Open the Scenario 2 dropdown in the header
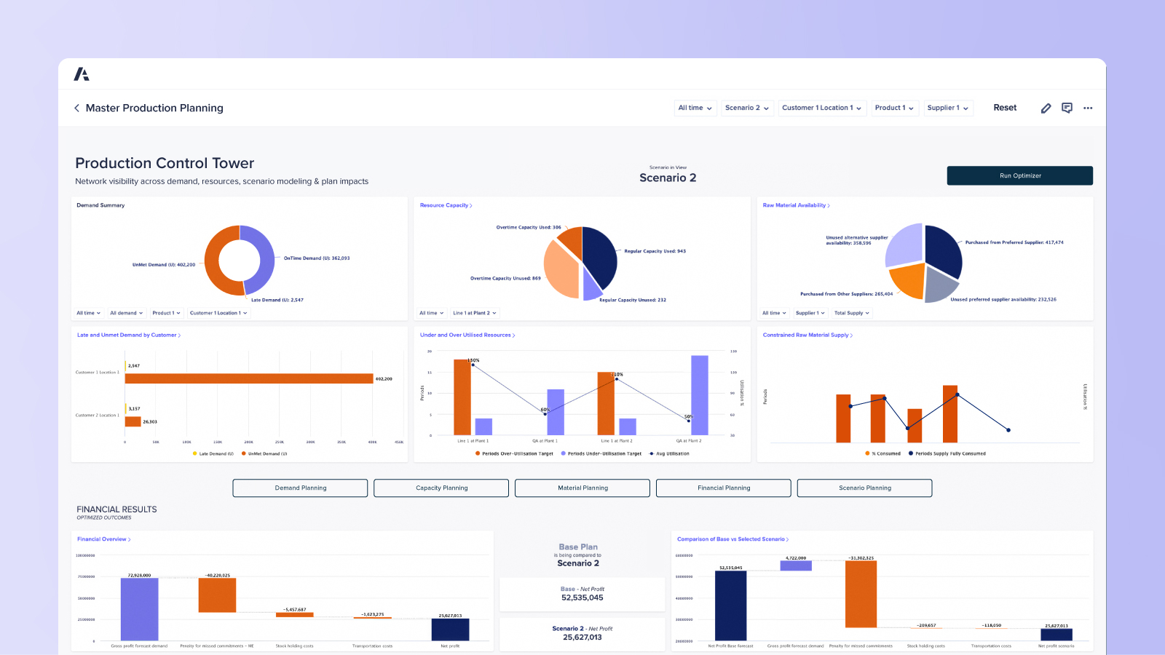The height and width of the screenshot is (655, 1165). click(x=747, y=108)
